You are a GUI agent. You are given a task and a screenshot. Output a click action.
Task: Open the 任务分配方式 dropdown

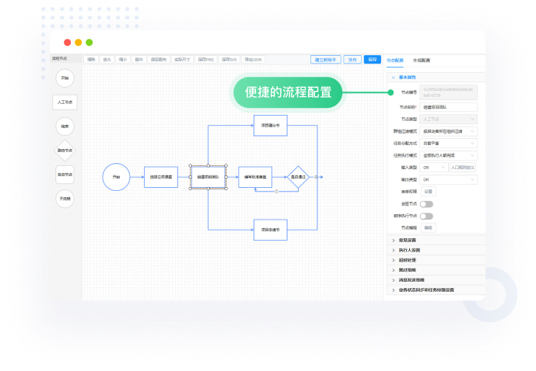[x=449, y=143]
